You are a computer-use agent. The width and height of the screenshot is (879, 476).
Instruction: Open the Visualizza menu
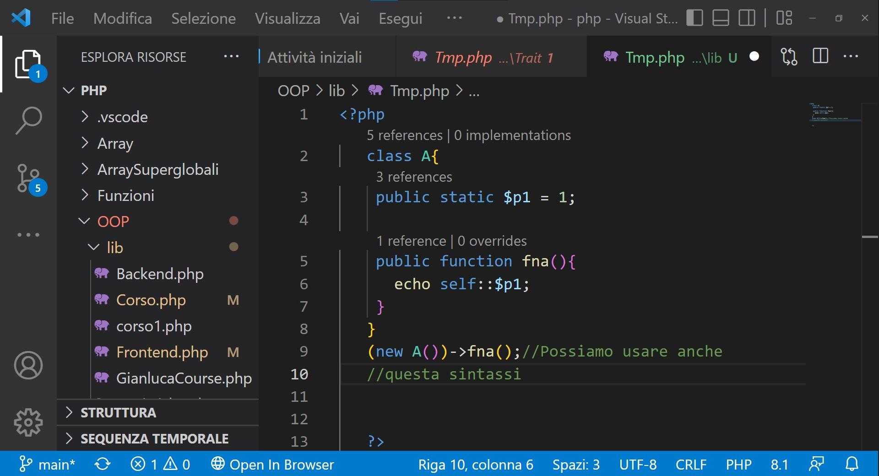[288, 18]
